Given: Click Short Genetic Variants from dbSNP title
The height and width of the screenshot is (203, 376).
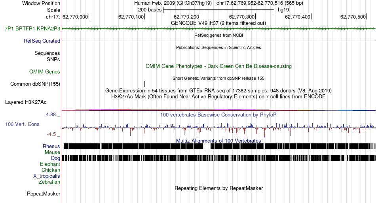Looking at the screenshot, I should click(218, 78).
